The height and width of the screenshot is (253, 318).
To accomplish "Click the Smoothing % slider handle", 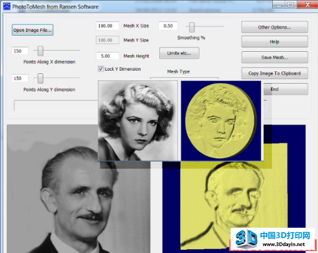I will point(192,27).
